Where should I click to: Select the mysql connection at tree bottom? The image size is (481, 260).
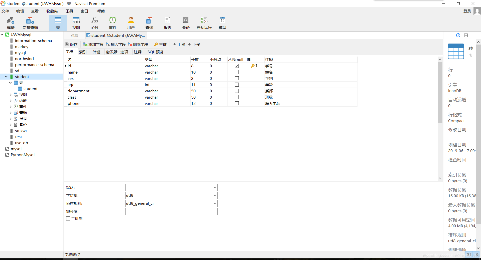[16, 149]
